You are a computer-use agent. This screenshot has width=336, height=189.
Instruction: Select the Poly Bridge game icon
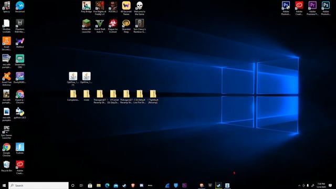tap(86, 7)
